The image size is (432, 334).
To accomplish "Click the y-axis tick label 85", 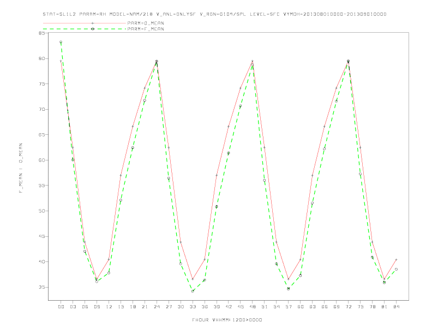I will (x=42, y=33).
